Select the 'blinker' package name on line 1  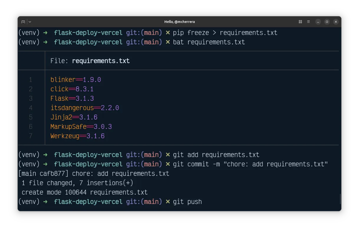pos(63,80)
